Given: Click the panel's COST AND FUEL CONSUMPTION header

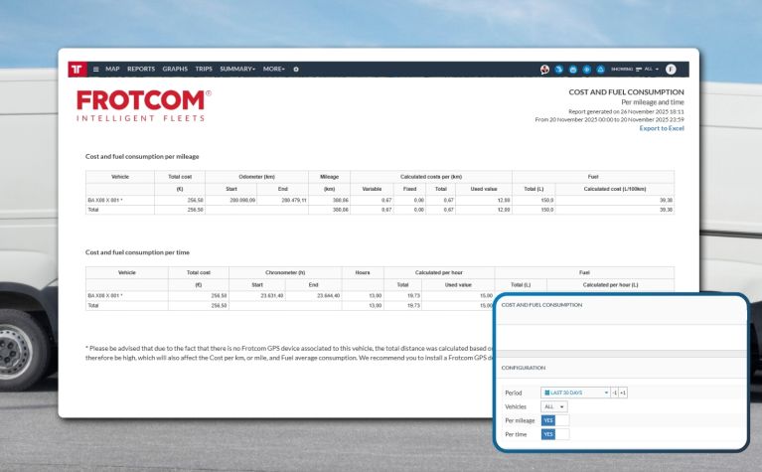Looking at the screenshot, I should coord(541,305).
